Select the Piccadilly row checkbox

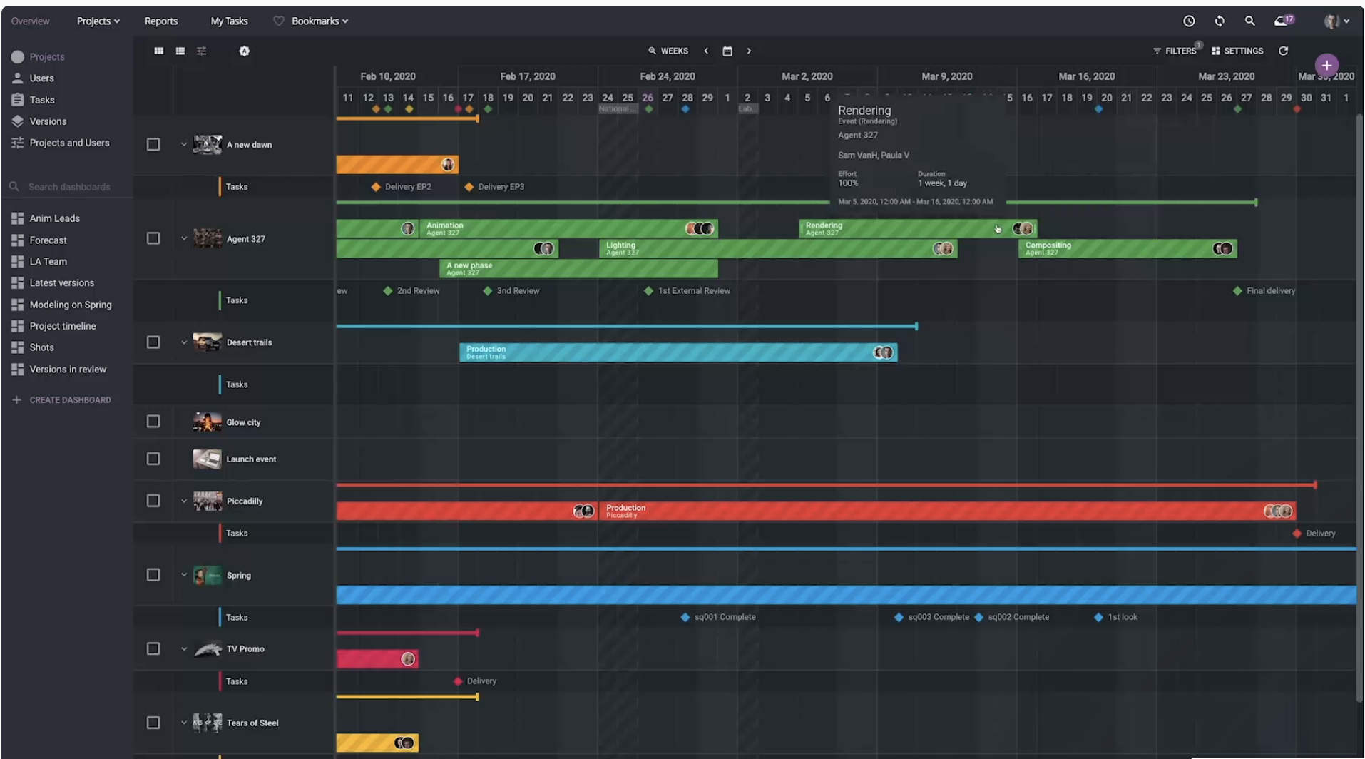click(153, 501)
